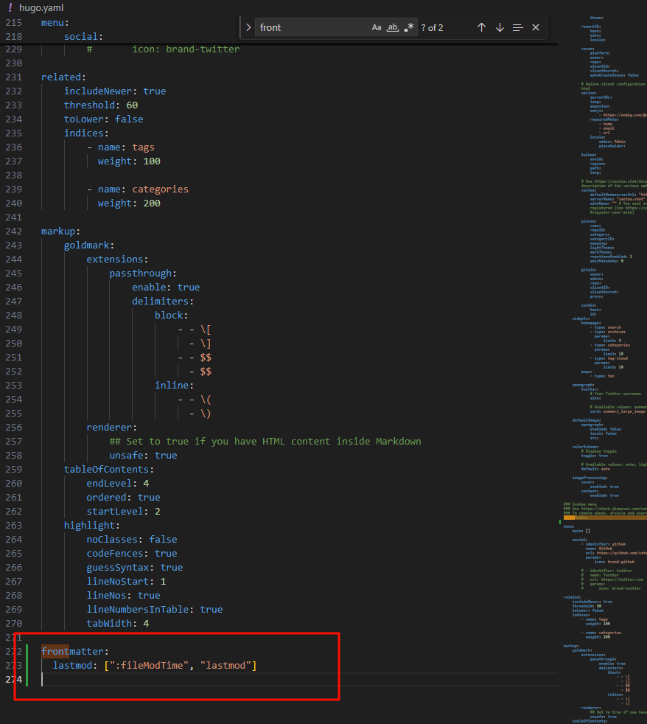Screen dimensions: 647x724
Task: Click line number 242 in gutter
Action: [x=13, y=231]
